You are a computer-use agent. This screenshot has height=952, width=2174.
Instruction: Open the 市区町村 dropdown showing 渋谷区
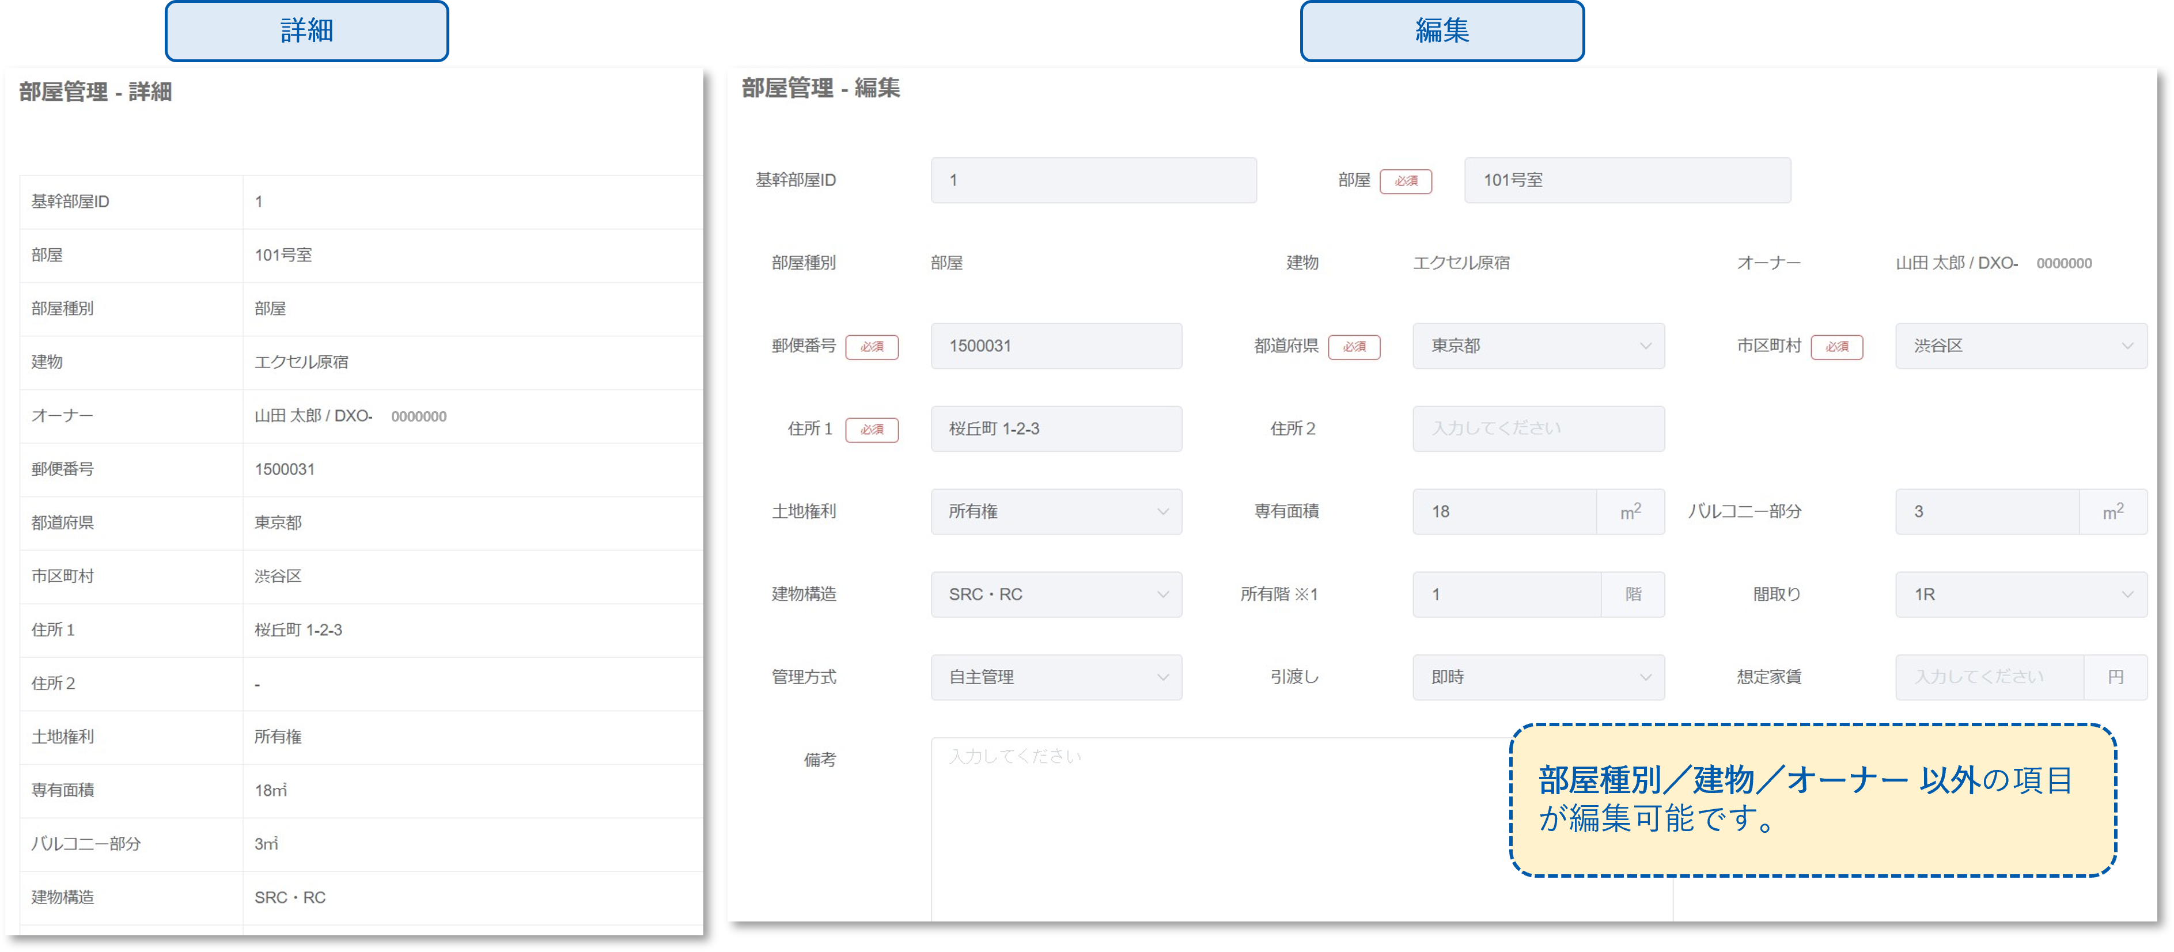pyautogui.click(x=2020, y=346)
